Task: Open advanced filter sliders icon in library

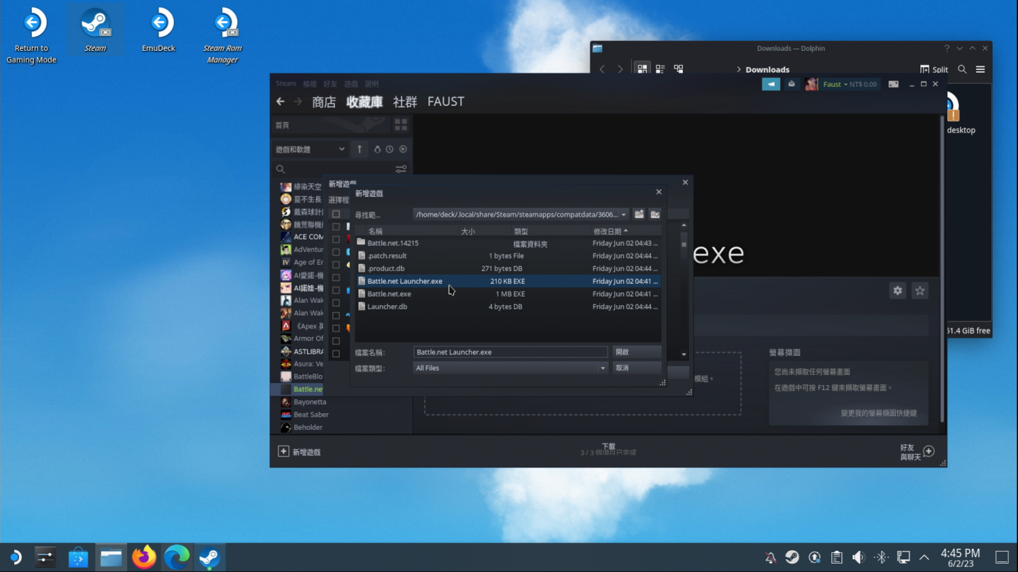Action: tap(401, 169)
